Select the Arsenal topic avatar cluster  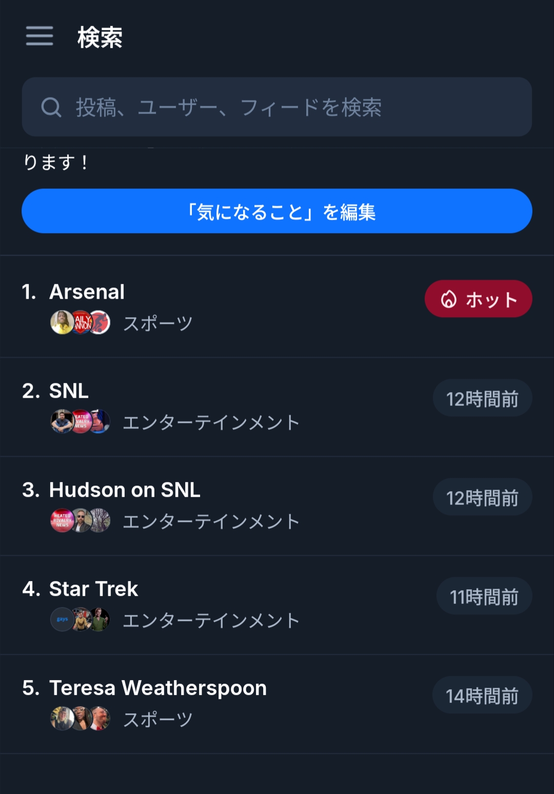pyautogui.click(x=81, y=323)
